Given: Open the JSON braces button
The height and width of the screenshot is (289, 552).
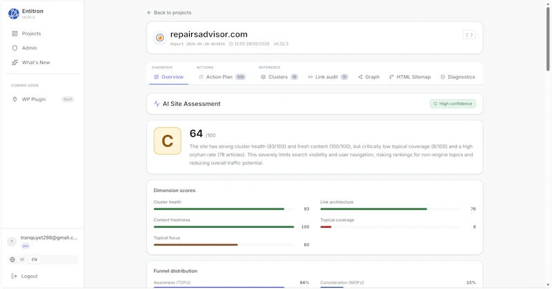Looking at the screenshot, I should coord(469,35).
